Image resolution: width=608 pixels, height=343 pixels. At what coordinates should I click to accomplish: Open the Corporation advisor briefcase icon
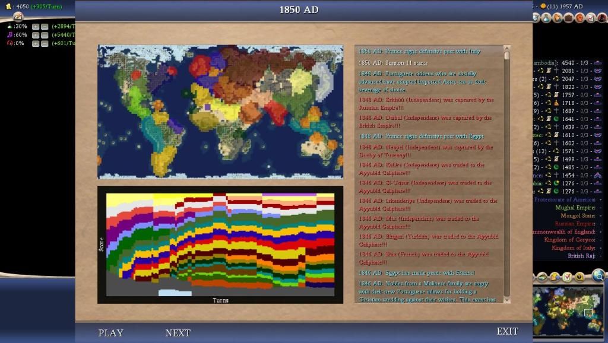coord(568,17)
